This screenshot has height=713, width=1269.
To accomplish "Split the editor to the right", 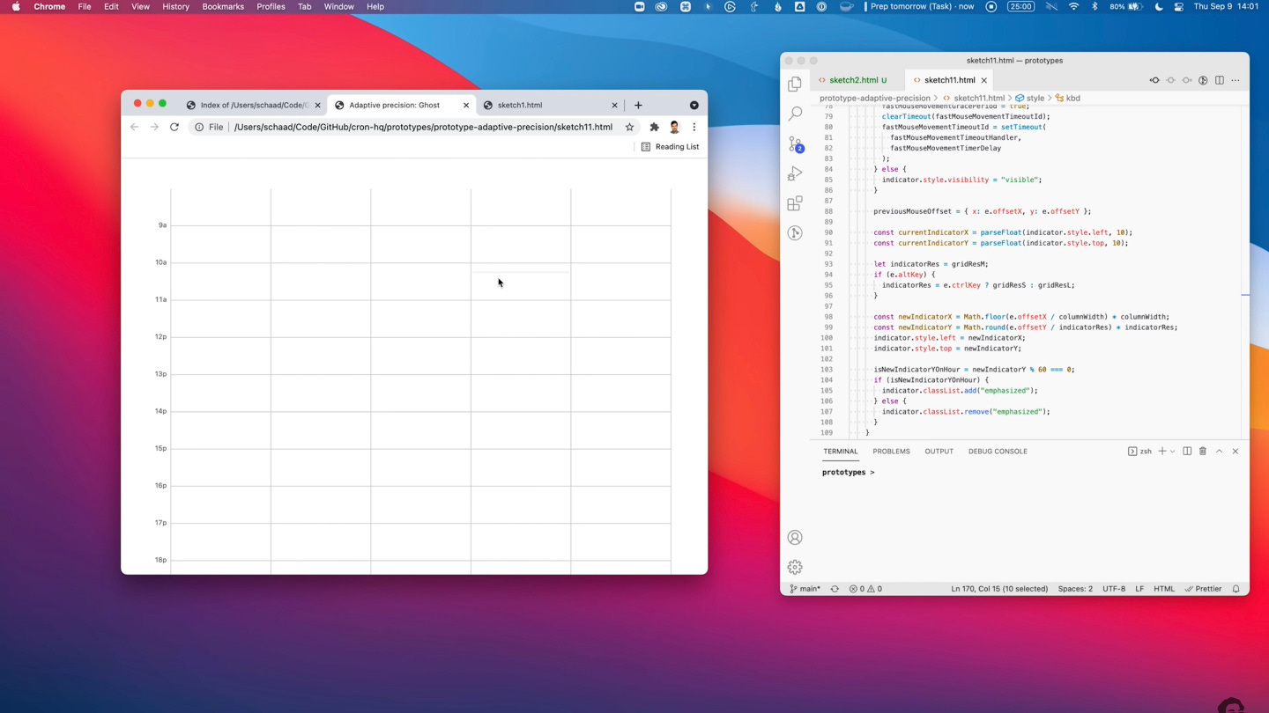I will pos(1220,80).
